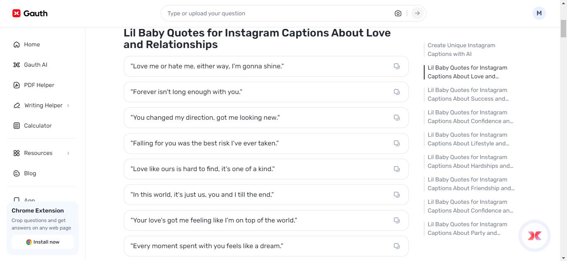Copy the quote about falling being the best risk
The image size is (567, 261).
(x=396, y=143)
